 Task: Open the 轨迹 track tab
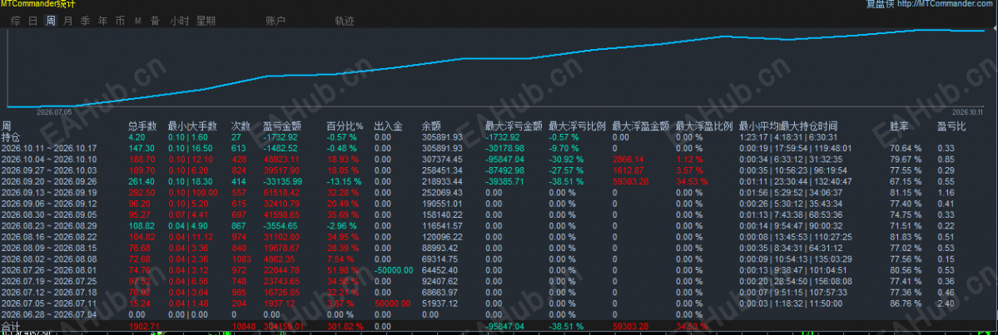click(x=345, y=21)
